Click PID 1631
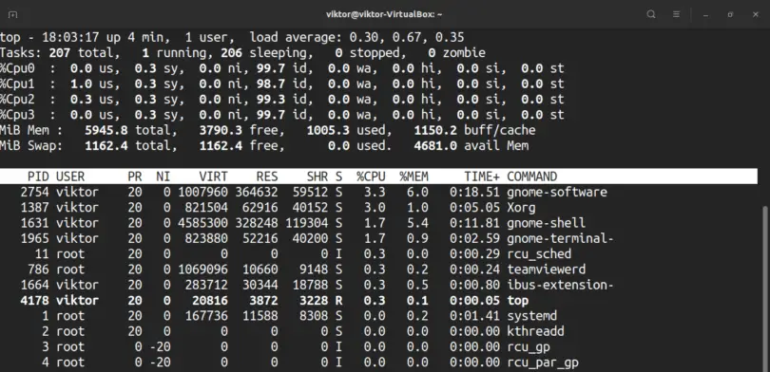770x372 pixels. point(34,223)
